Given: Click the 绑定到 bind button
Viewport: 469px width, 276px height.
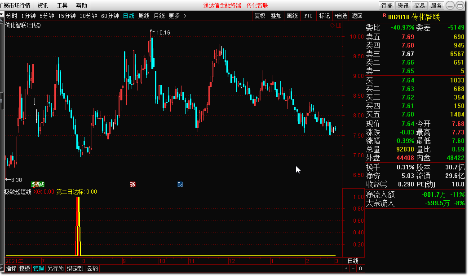Looking at the screenshot, I should [75, 268].
